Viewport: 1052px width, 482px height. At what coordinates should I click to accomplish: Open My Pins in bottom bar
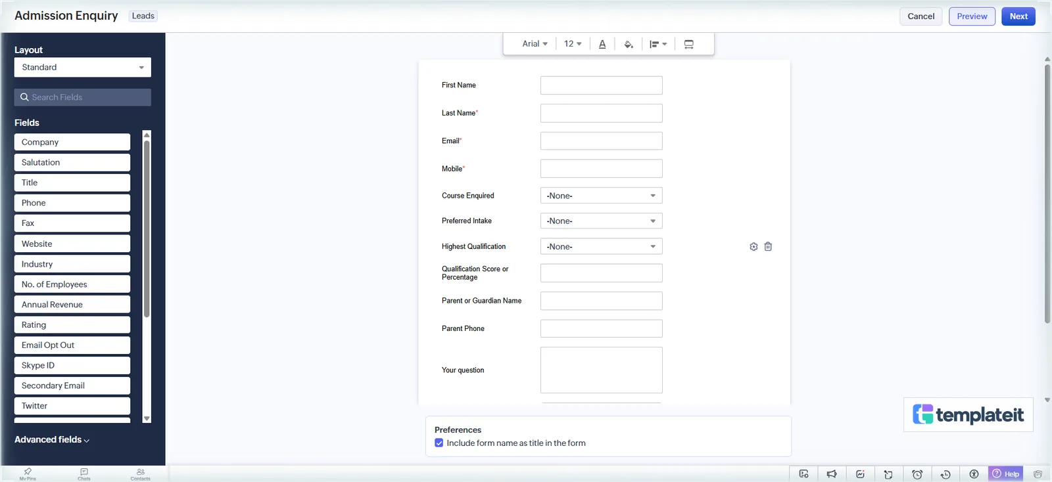click(28, 474)
